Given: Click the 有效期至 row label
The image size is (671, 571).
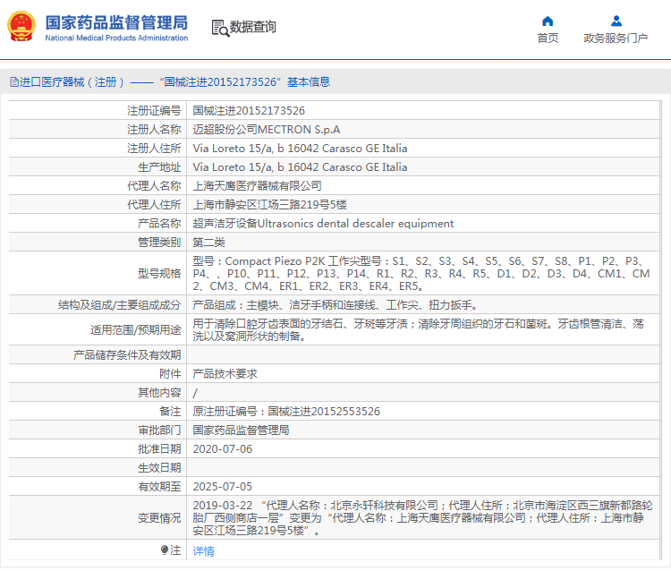Looking at the screenshot, I should (x=159, y=487).
